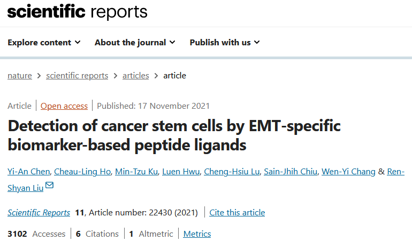This screenshot has width=412, height=241.
Task: Expand the Publish with us menu
Action: pyautogui.click(x=225, y=43)
